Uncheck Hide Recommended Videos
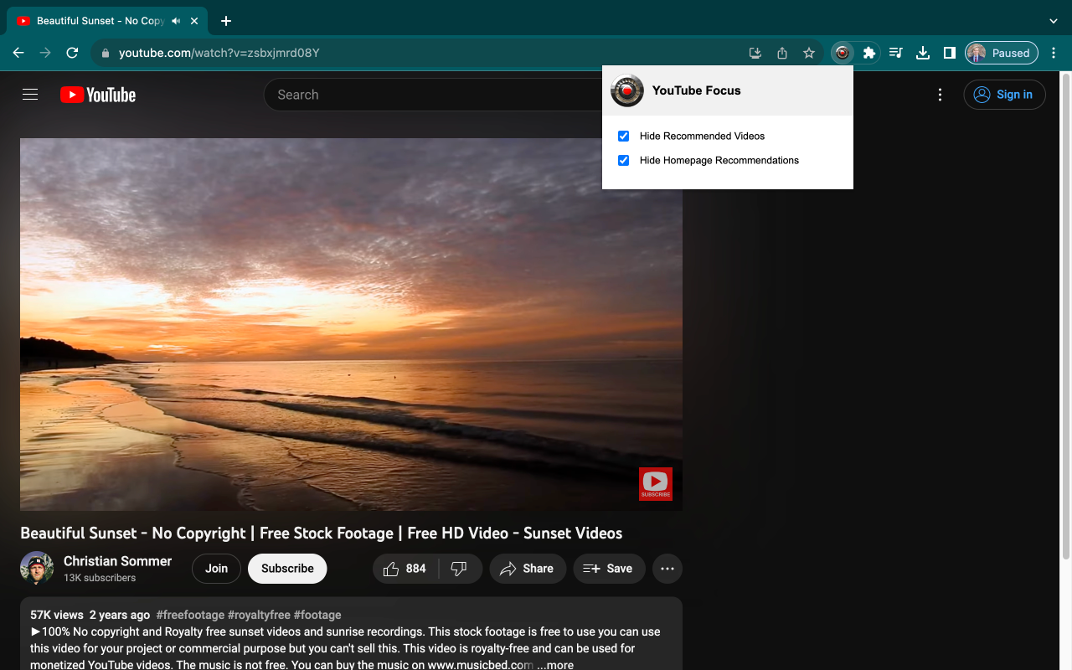Image resolution: width=1072 pixels, height=670 pixels. click(x=623, y=136)
